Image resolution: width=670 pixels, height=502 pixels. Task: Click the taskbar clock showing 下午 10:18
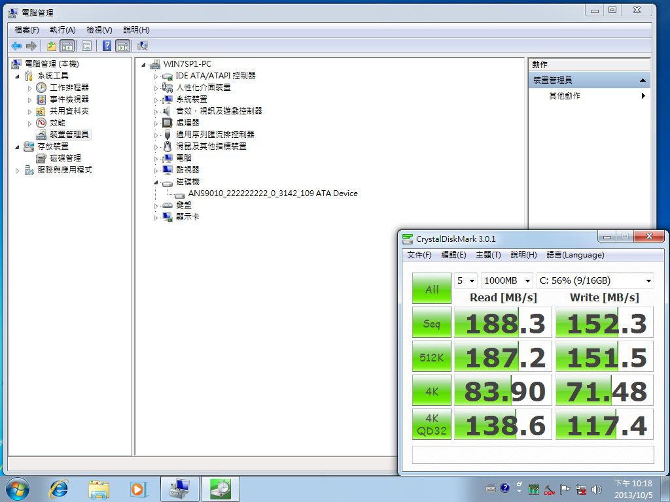(633, 489)
